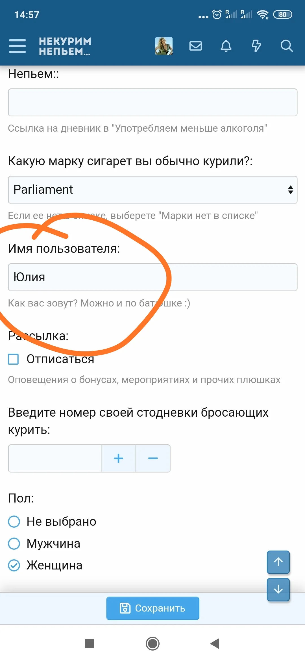Decrease the стодневка number with the minus button

pos(153,458)
